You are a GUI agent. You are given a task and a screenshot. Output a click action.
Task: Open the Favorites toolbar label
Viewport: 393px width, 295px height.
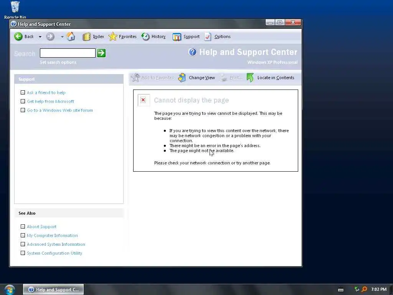point(127,36)
